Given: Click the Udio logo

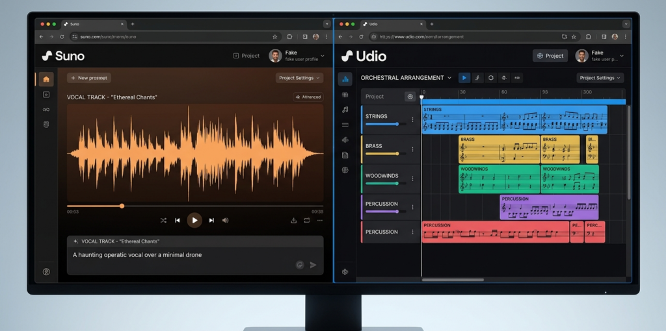Looking at the screenshot, I should pyautogui.click(x=364, y=56).
